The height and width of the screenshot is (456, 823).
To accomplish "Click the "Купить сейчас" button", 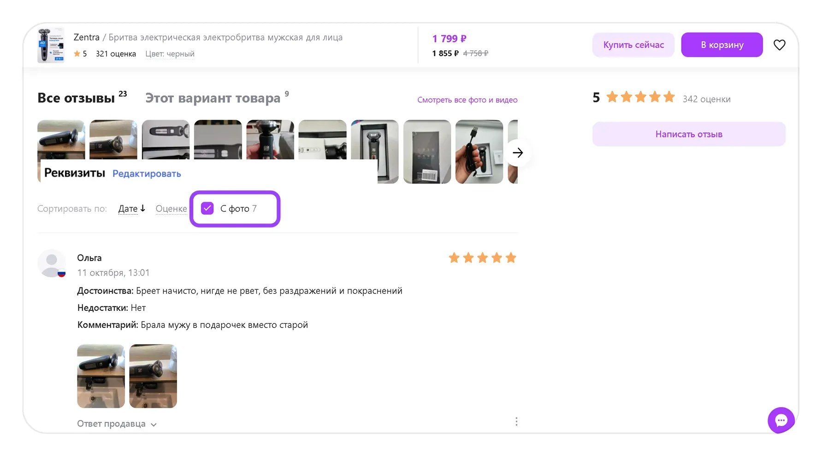I will (x=633, y=45).
